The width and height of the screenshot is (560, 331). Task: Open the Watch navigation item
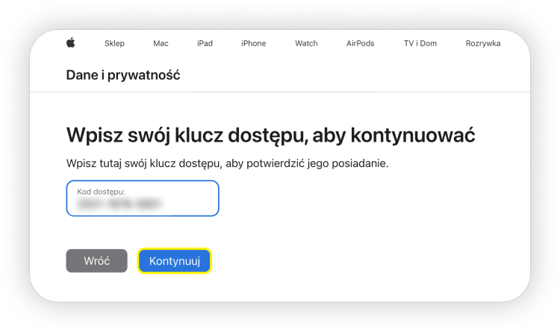tap(306, 43)
